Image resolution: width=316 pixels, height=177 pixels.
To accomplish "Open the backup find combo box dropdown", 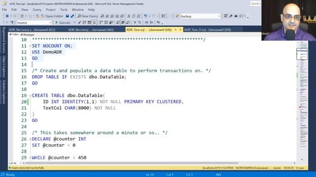I will click(219, 16).
